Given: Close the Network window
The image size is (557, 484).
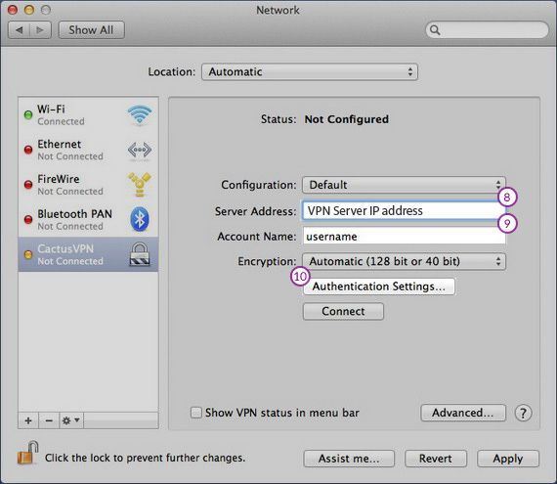Looking at the screenshot, I should coord(13,10).
